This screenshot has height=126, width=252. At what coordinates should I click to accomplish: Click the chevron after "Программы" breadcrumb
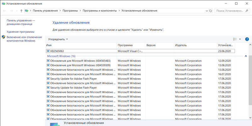tap(80, 11)
